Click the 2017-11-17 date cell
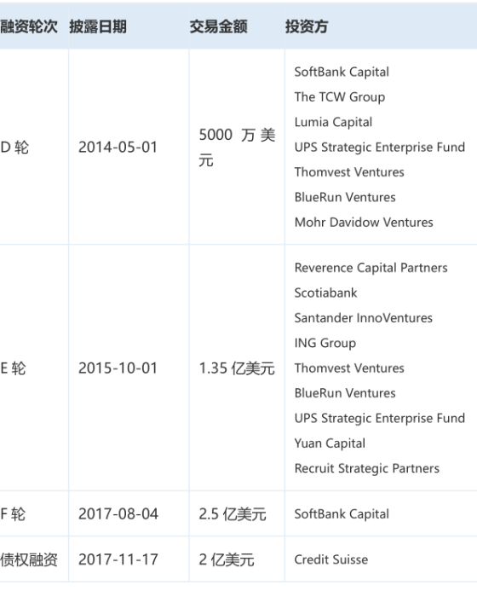This screenshot has width=477, height=597. coord(118,559)
